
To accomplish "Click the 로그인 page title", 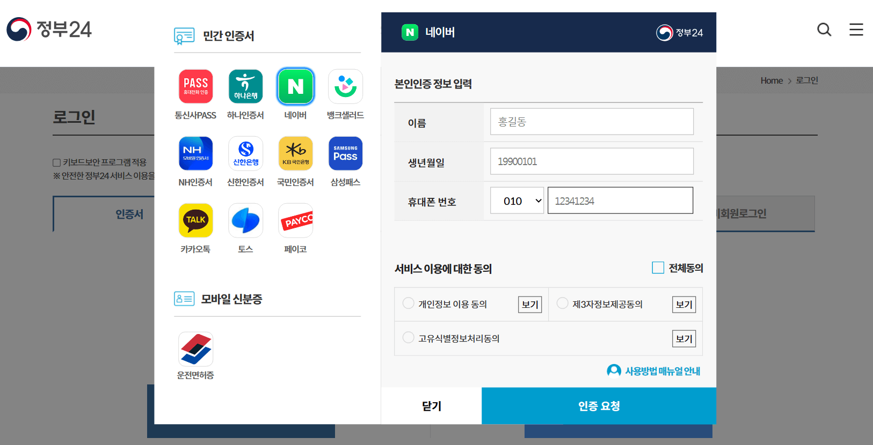I will [74, 117].
